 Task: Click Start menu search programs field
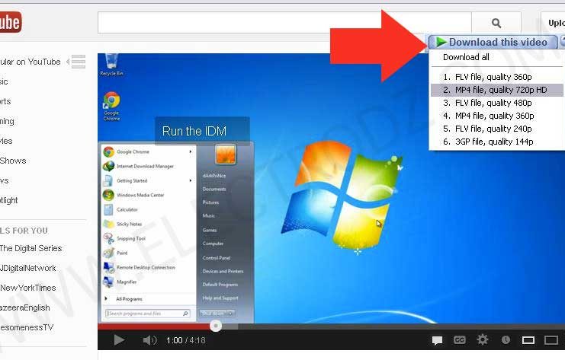coord(148,314)
